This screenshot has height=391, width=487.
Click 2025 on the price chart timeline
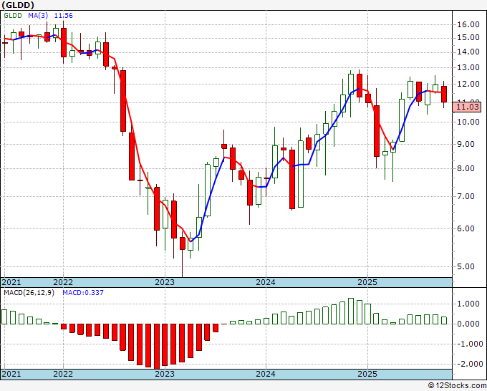tap(367, 282)
